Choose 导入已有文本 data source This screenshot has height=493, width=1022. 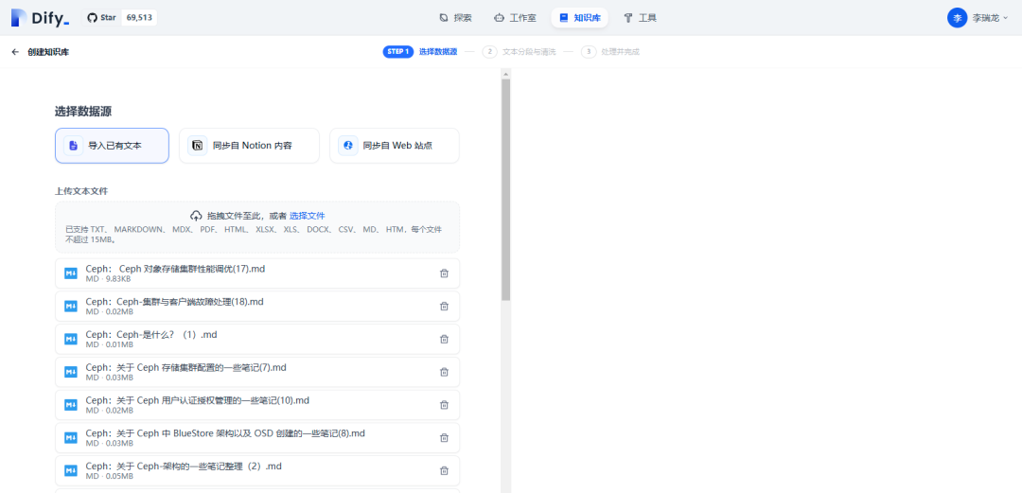[x=112, y=146]
